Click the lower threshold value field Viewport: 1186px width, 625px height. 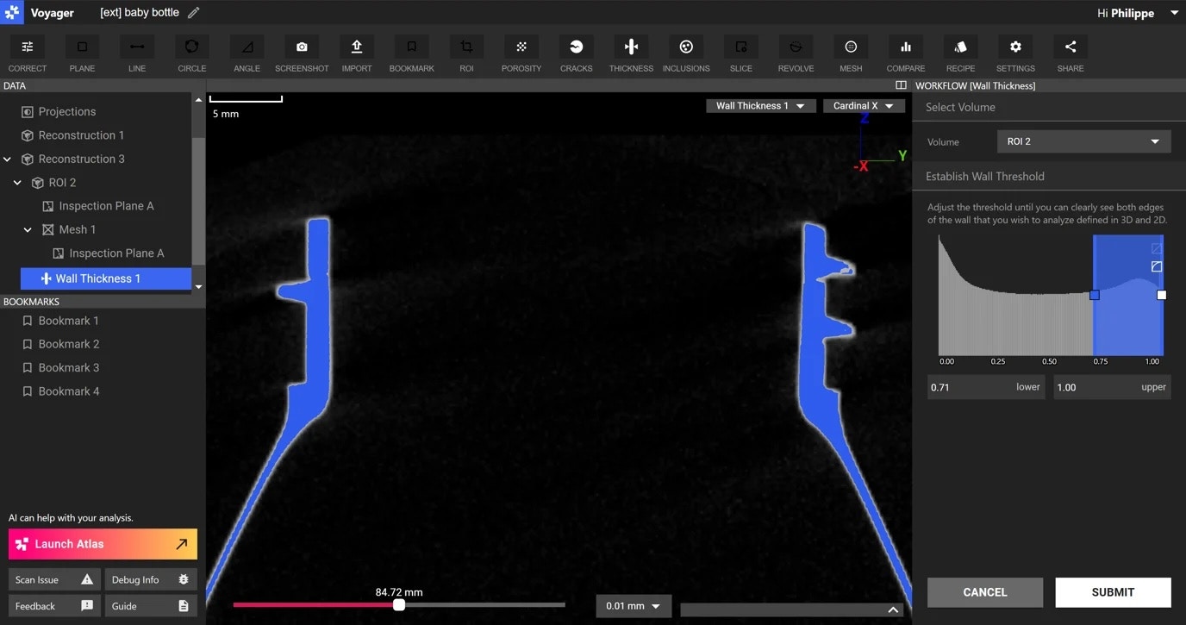(986, 387)
